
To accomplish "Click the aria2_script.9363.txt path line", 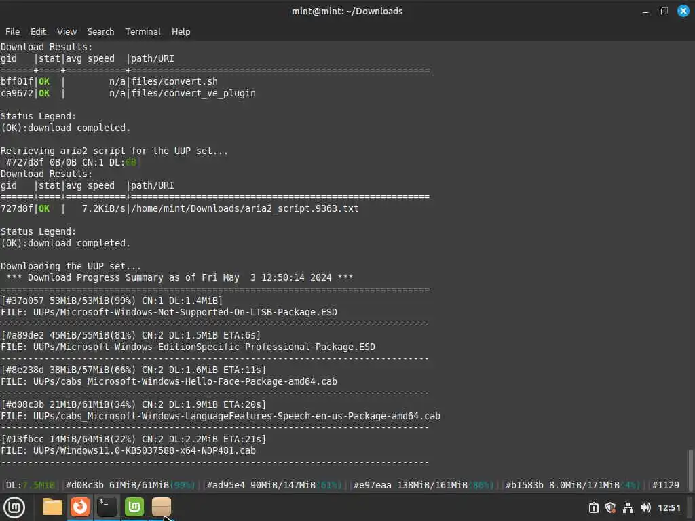I will coord(244,208).
